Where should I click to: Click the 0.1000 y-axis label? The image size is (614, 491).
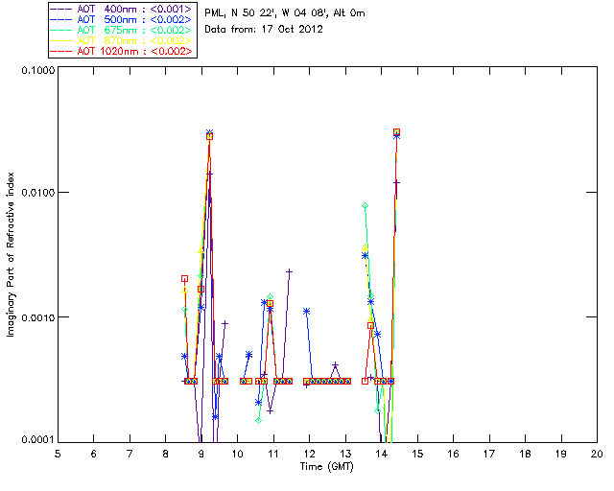click(37, 70)
